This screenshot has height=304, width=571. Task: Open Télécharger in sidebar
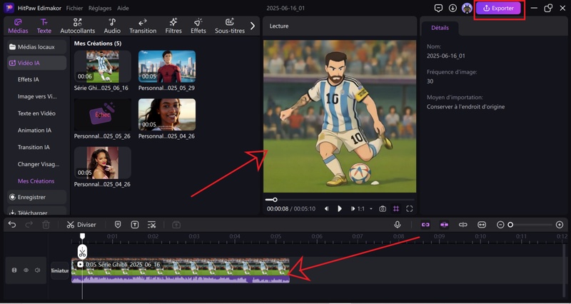(36, 212)
